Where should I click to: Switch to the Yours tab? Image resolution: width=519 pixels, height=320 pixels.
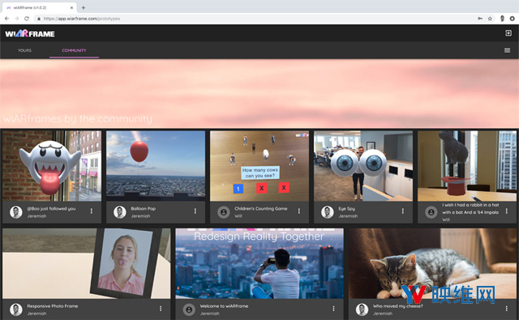click(24, 50)
